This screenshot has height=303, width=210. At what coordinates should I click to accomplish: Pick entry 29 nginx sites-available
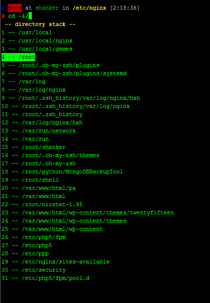56,262
